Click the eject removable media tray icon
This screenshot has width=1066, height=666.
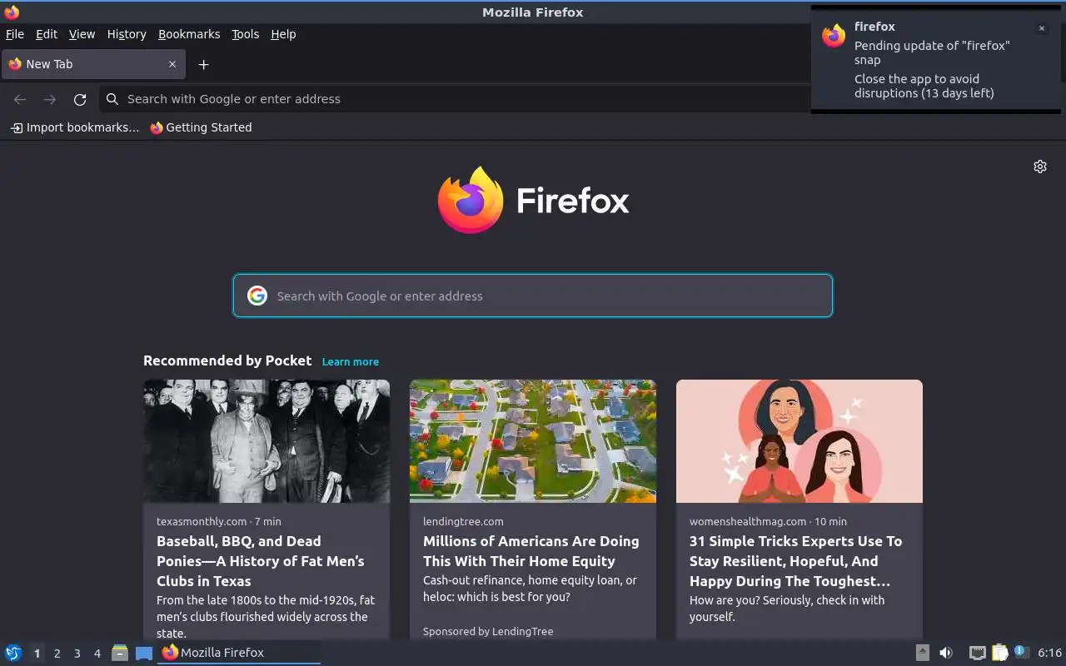pos(923,653)
